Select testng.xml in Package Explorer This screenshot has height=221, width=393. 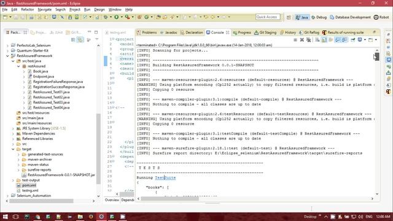click(30, 191)
